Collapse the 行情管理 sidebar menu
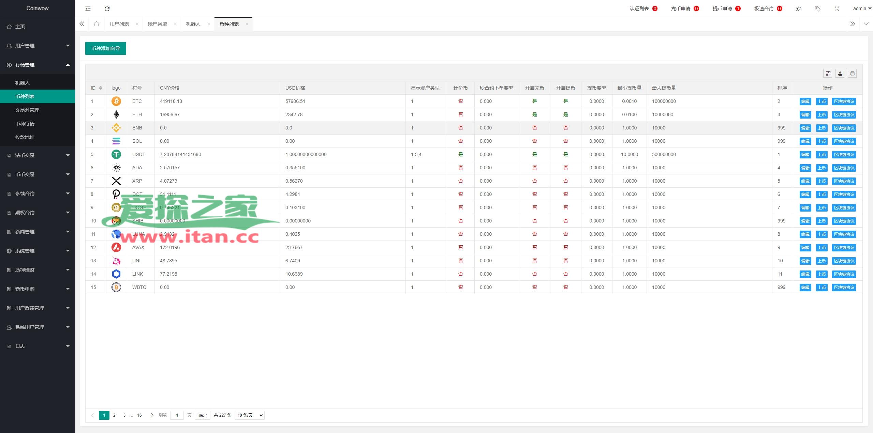Image resolution: width=873 pixels, height=433 pixels. click(x=38, y=65)
